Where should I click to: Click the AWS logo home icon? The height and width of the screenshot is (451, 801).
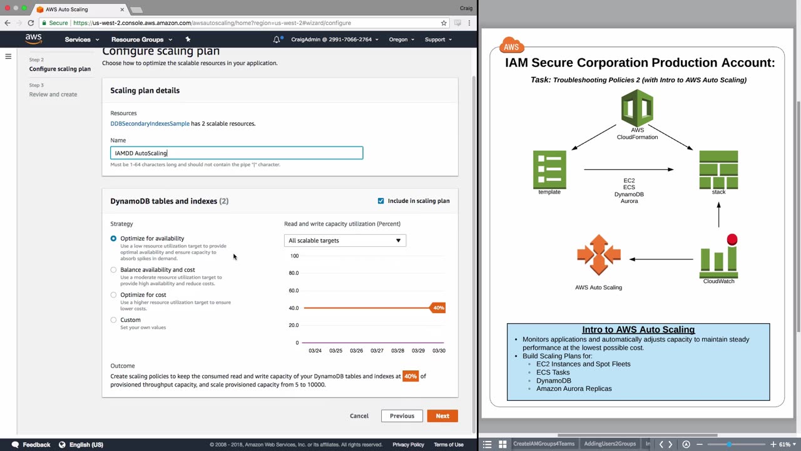[x=34, y=39]
